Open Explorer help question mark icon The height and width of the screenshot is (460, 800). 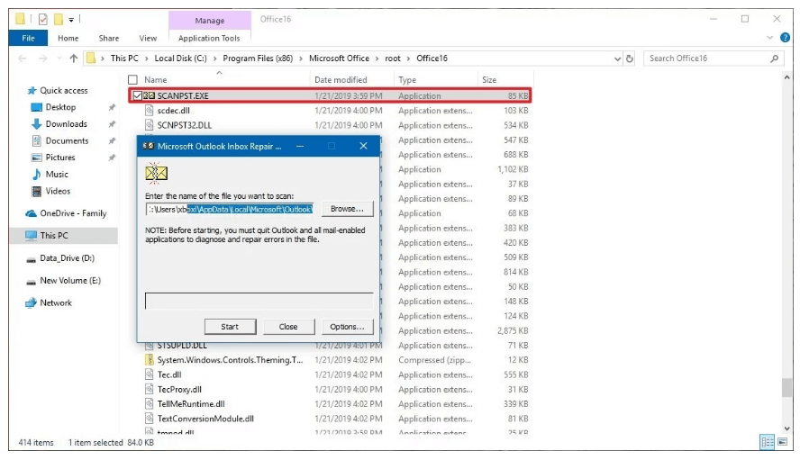click(786, 38)
